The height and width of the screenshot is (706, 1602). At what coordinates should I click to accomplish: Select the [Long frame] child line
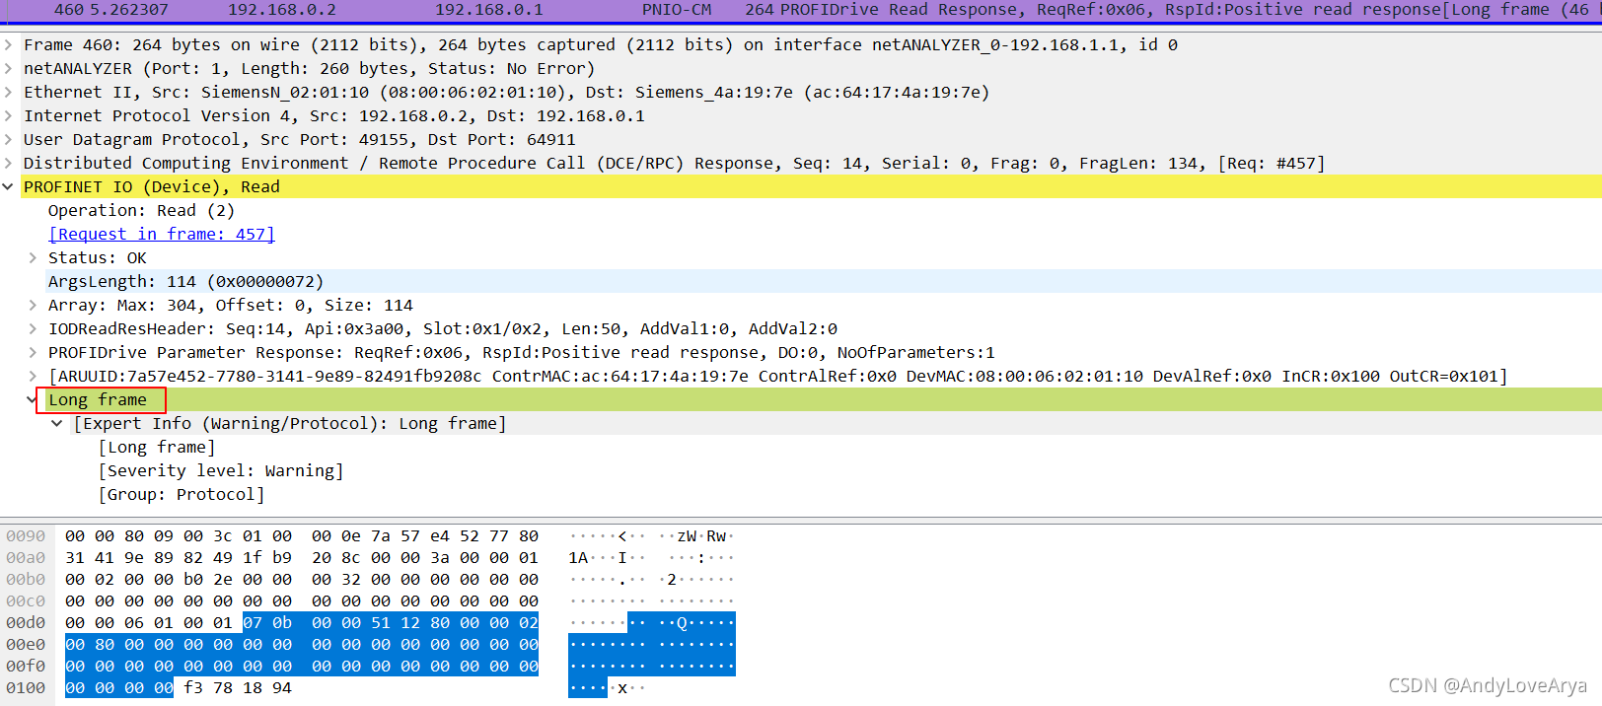[x=157, y=448]
